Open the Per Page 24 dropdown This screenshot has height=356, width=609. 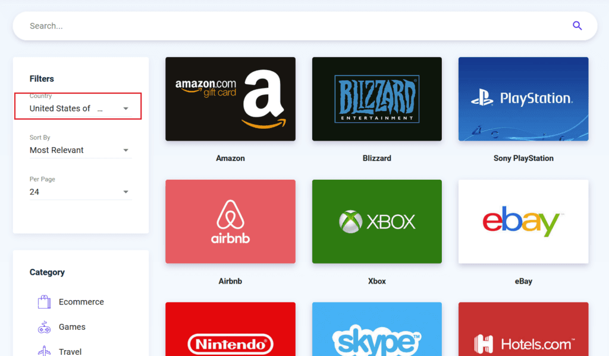point(79,192)
